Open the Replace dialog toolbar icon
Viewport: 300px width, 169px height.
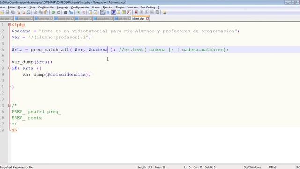coord(71,13)
